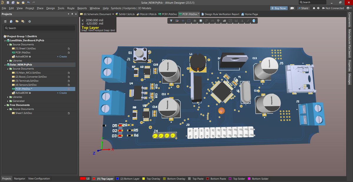Open the align objects tool
353x182 pixels.
(x=195, y=21)
